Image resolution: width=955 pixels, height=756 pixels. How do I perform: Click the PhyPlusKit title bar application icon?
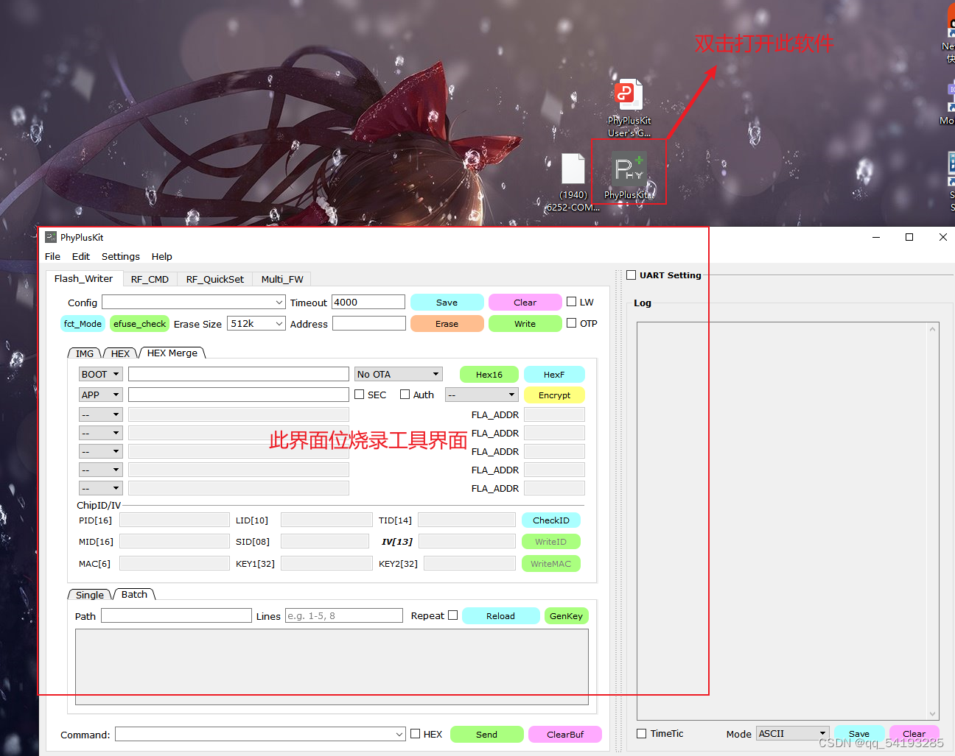click(x=50, y=237)
